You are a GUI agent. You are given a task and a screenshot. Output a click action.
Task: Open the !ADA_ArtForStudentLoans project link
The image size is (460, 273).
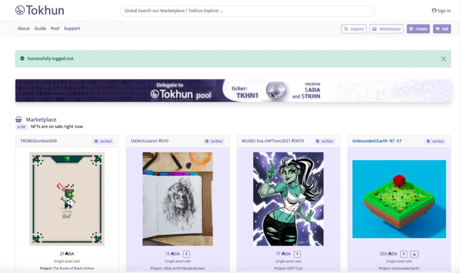(184, 268)
